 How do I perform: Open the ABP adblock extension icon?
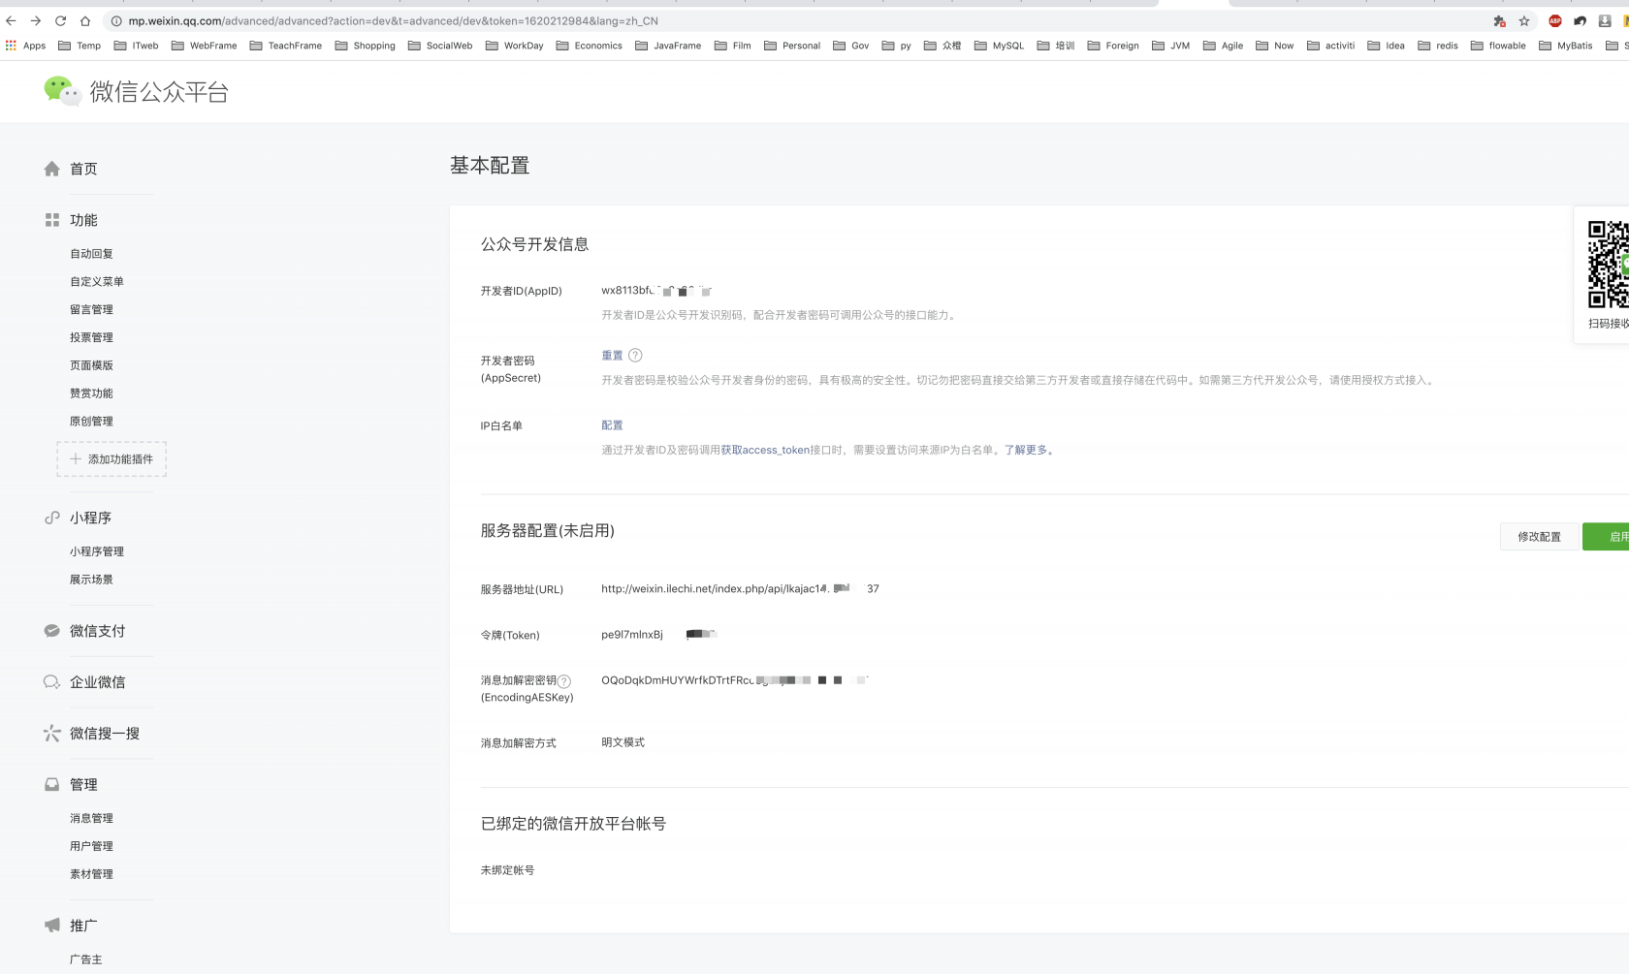pyautogui.click(x=1555, y=20)
